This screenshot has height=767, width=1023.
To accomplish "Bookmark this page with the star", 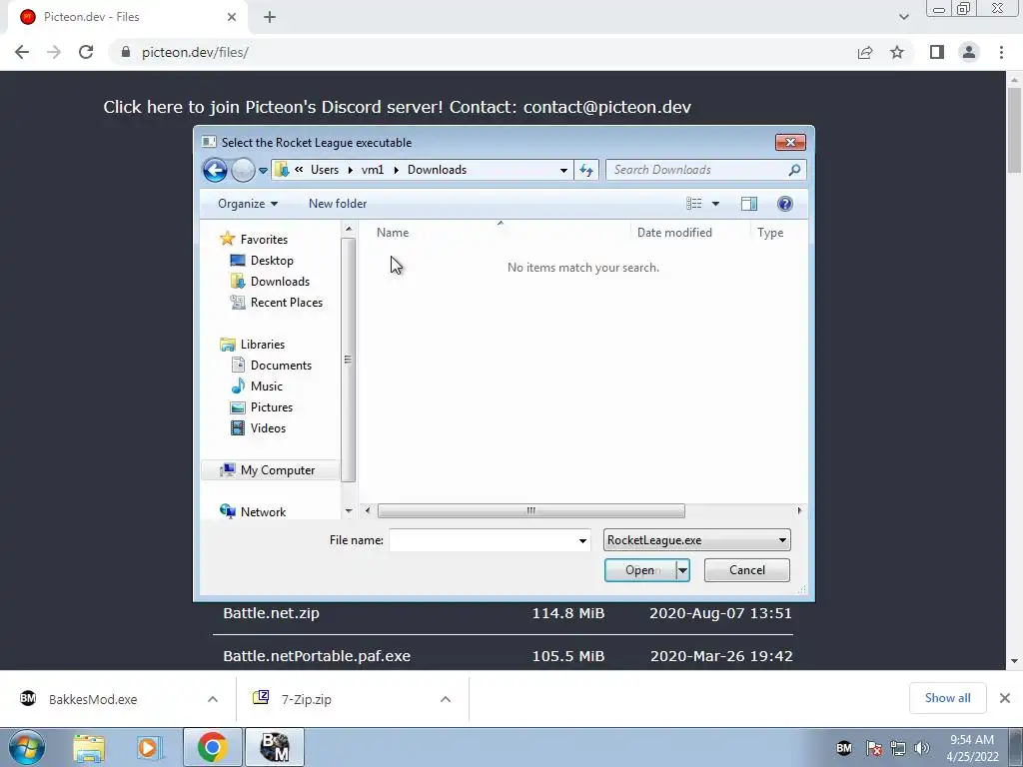I will point(897,52).
